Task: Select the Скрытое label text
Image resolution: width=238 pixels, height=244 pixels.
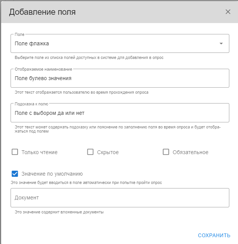Action: tap(108, 152)
